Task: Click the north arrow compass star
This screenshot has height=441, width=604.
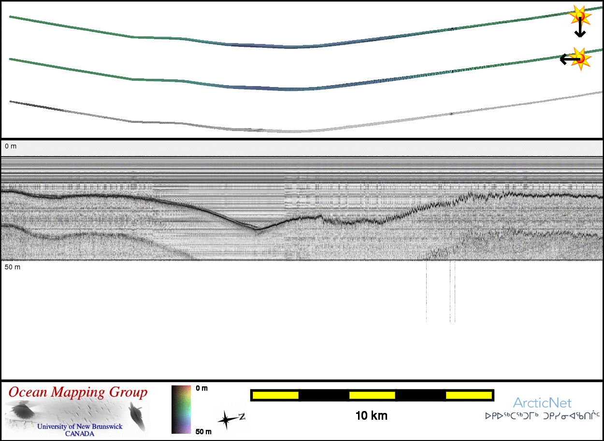Action: coord(227,419)
